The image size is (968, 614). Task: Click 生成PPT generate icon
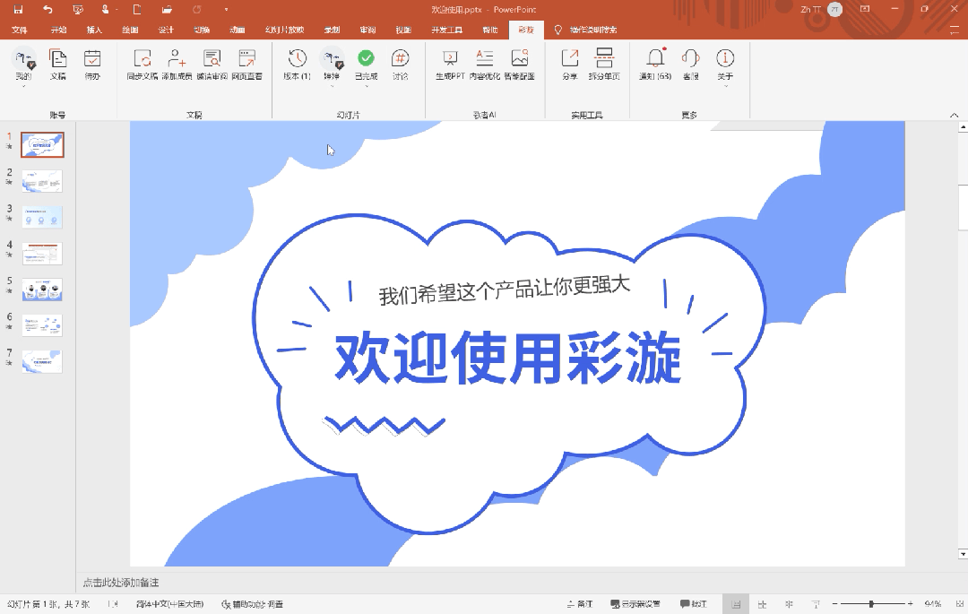(x=450, y=65)
